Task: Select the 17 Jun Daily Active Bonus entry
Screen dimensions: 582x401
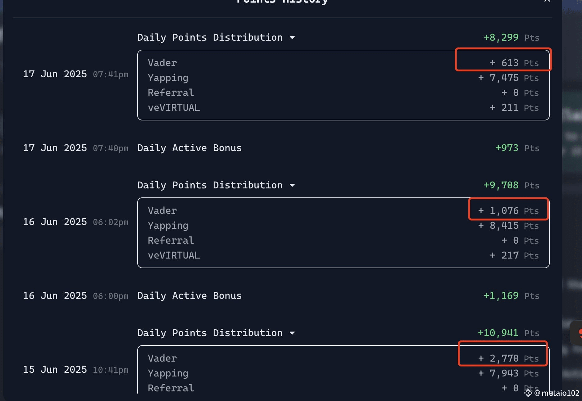Action: [x=281, y=148]
